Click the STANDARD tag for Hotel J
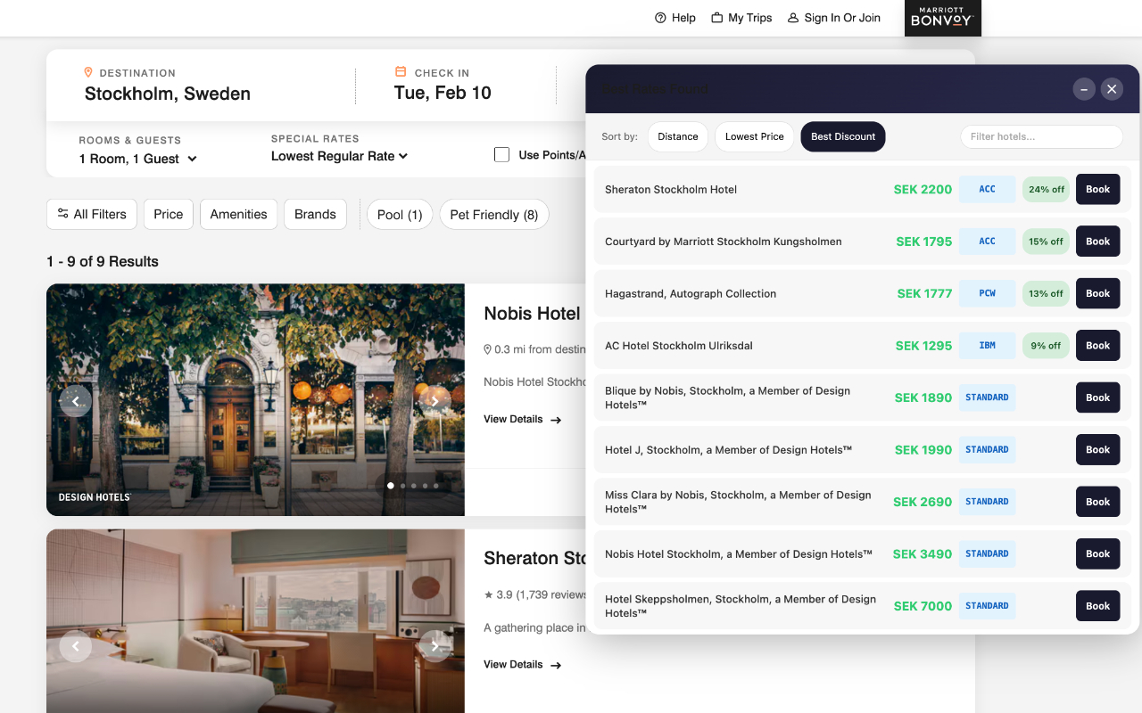 pos(987,450)
